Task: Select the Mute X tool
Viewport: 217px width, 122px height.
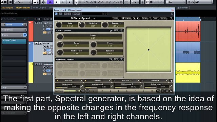Action: point(99,2)
